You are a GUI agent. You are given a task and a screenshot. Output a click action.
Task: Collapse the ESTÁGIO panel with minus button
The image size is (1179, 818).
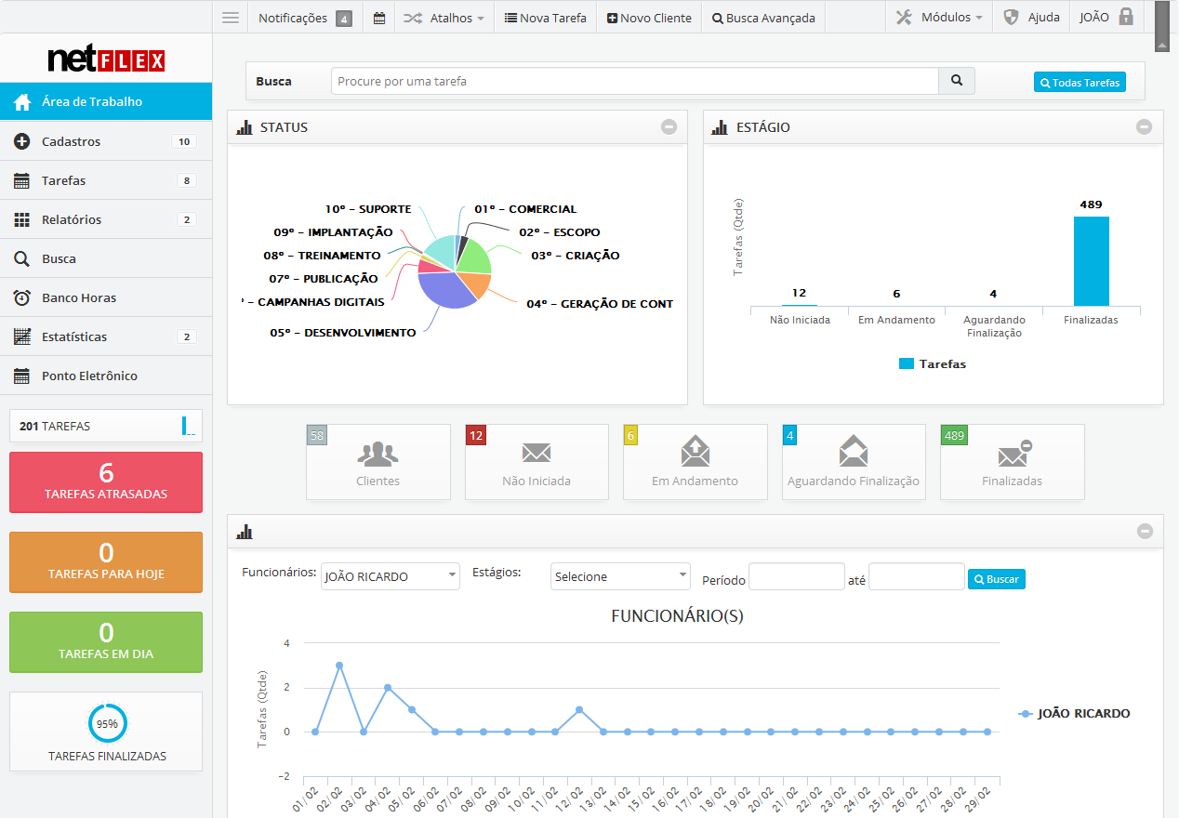(x=1144, y=127)
